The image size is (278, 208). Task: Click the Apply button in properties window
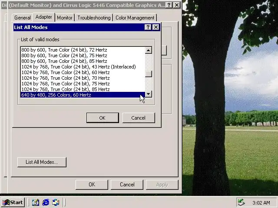click(x=162, y=185)
